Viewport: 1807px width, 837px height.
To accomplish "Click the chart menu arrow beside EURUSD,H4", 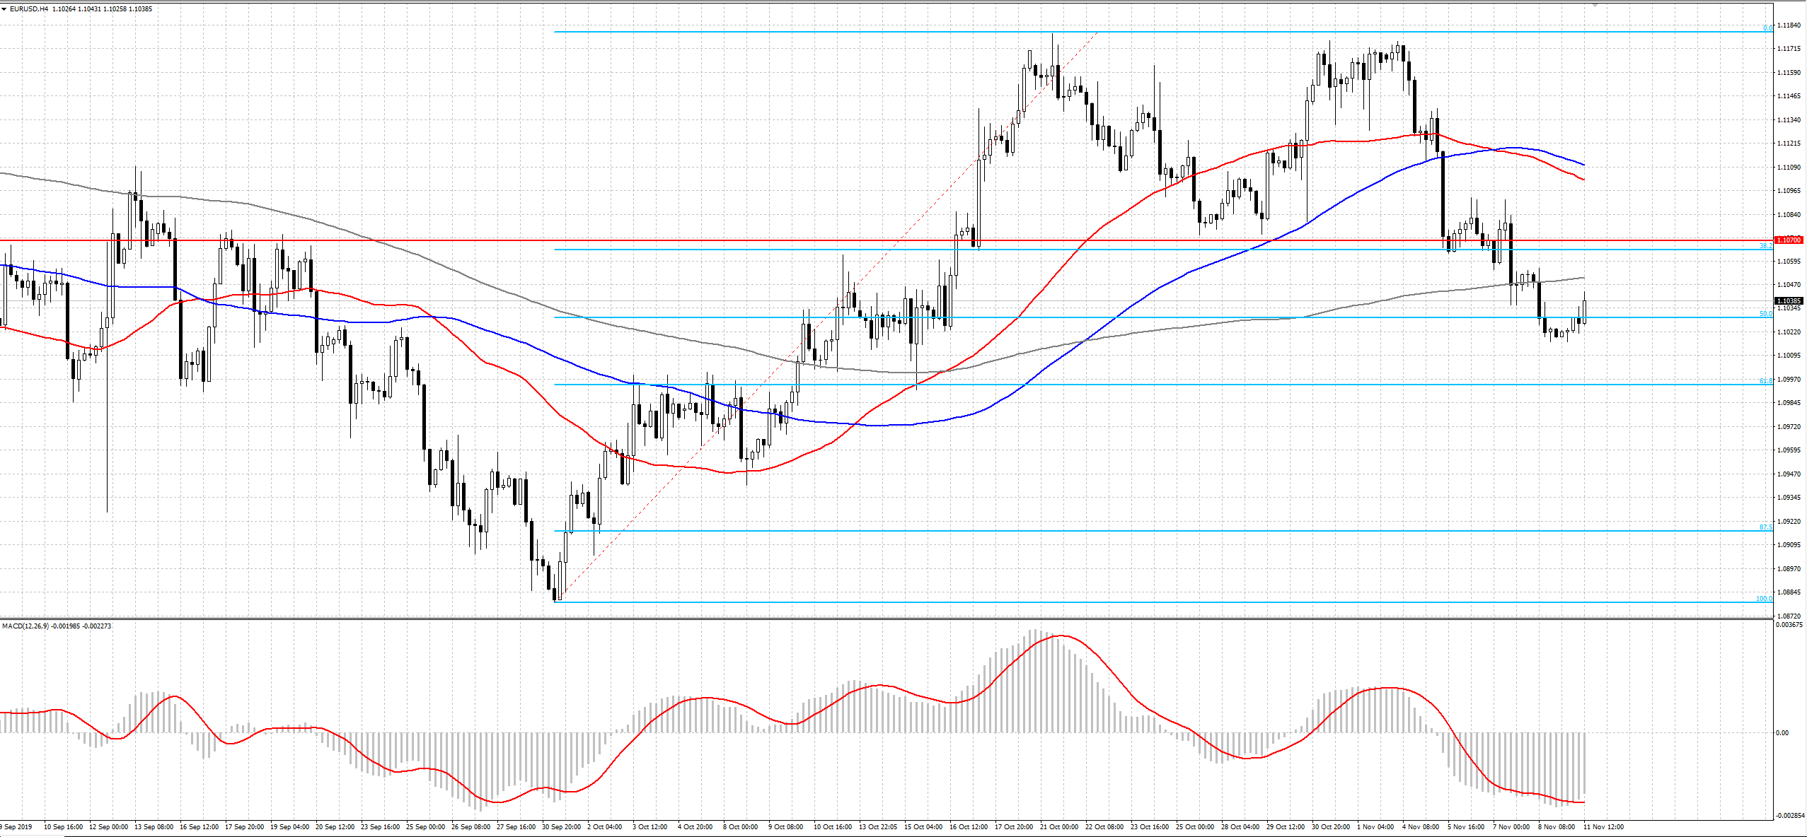I will point(4,9).
